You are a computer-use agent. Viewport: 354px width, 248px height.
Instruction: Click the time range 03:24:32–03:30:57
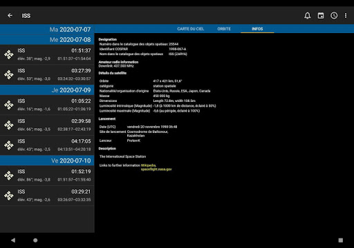[74, 79]
